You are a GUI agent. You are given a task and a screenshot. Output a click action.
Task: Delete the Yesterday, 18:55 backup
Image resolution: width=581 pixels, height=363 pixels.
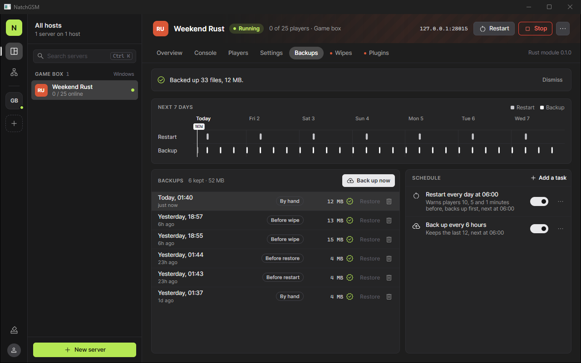click(389, 240)
